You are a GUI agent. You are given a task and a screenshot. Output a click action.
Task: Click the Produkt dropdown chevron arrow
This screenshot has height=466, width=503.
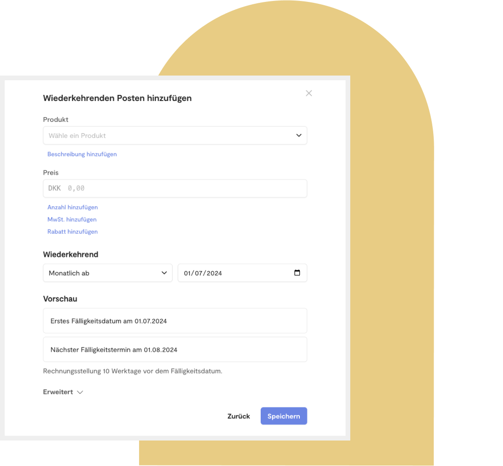(299, 136)
